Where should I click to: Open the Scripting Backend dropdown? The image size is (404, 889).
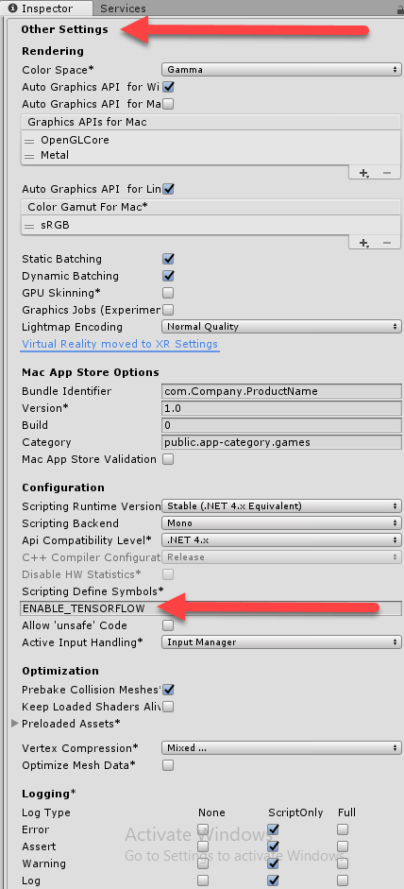tap(281, 523)
